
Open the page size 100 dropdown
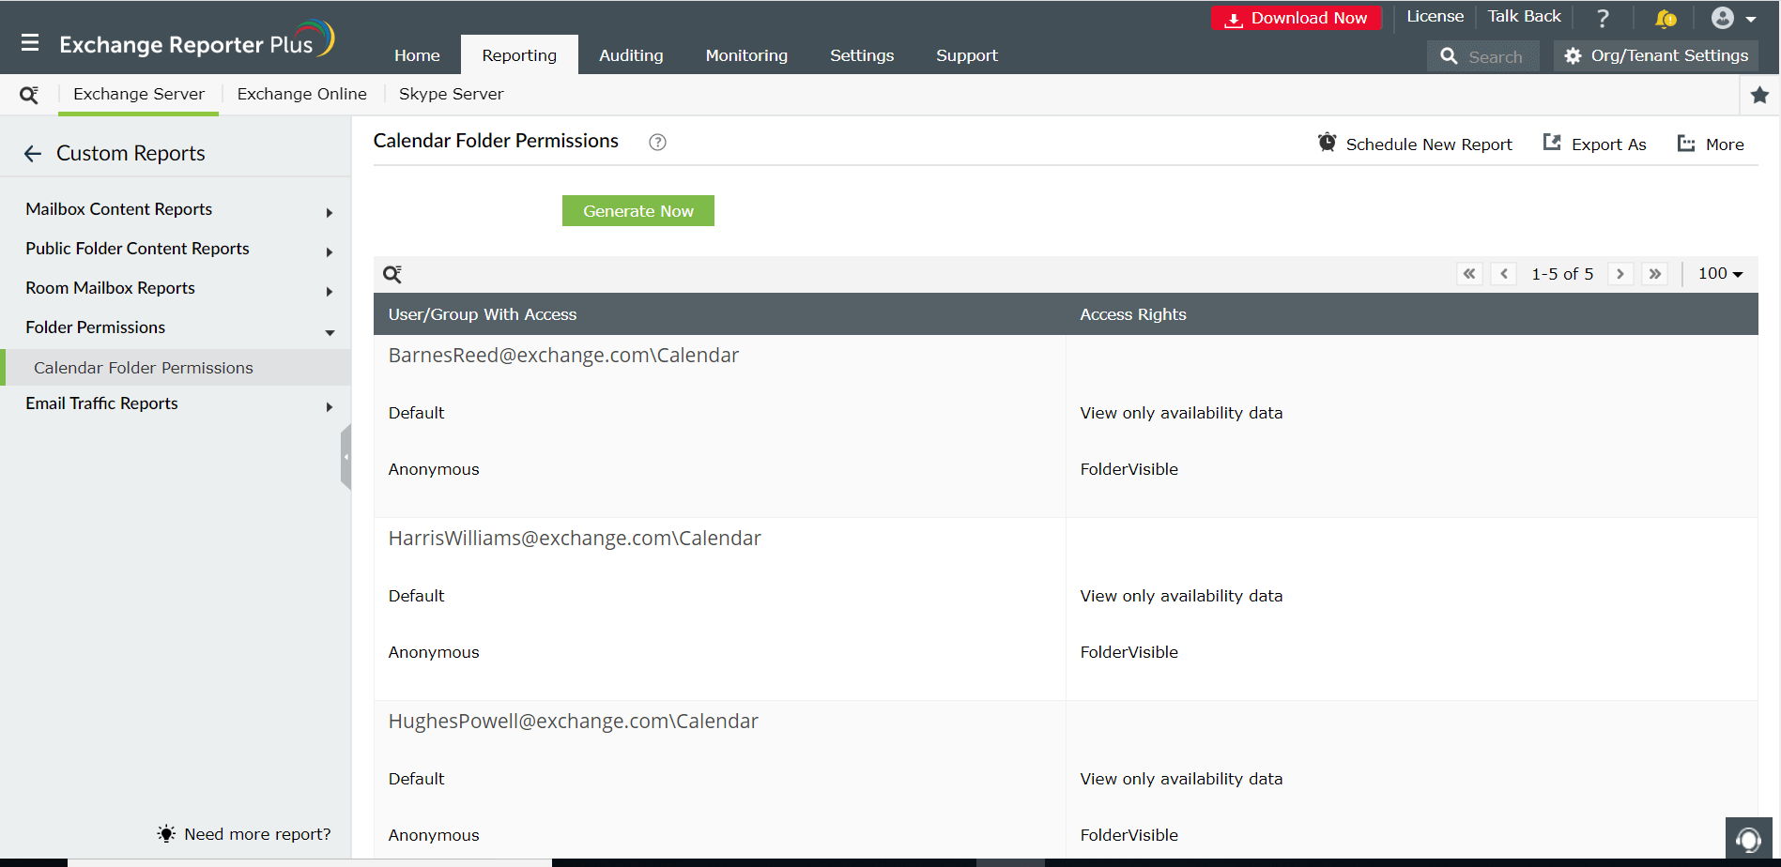point(1719,273)
